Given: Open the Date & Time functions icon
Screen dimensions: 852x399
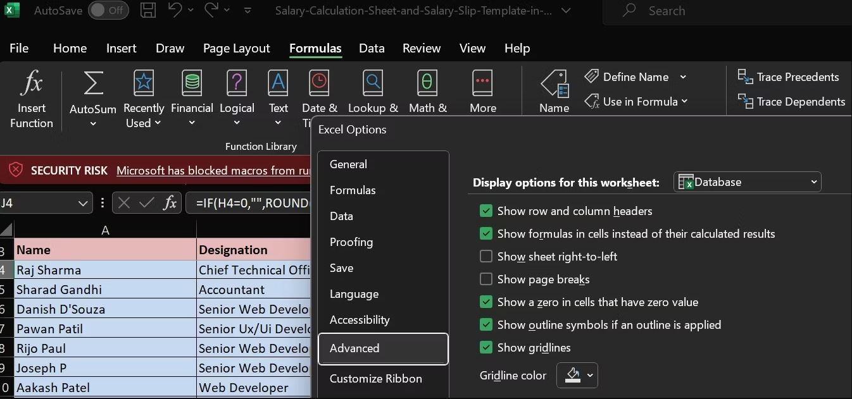Looking at the screenshot, I should [319, 83].
